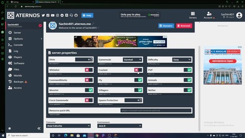Open Chrome from taskbar
This screenshot has height=138, width=245.
tap(97, 135)
